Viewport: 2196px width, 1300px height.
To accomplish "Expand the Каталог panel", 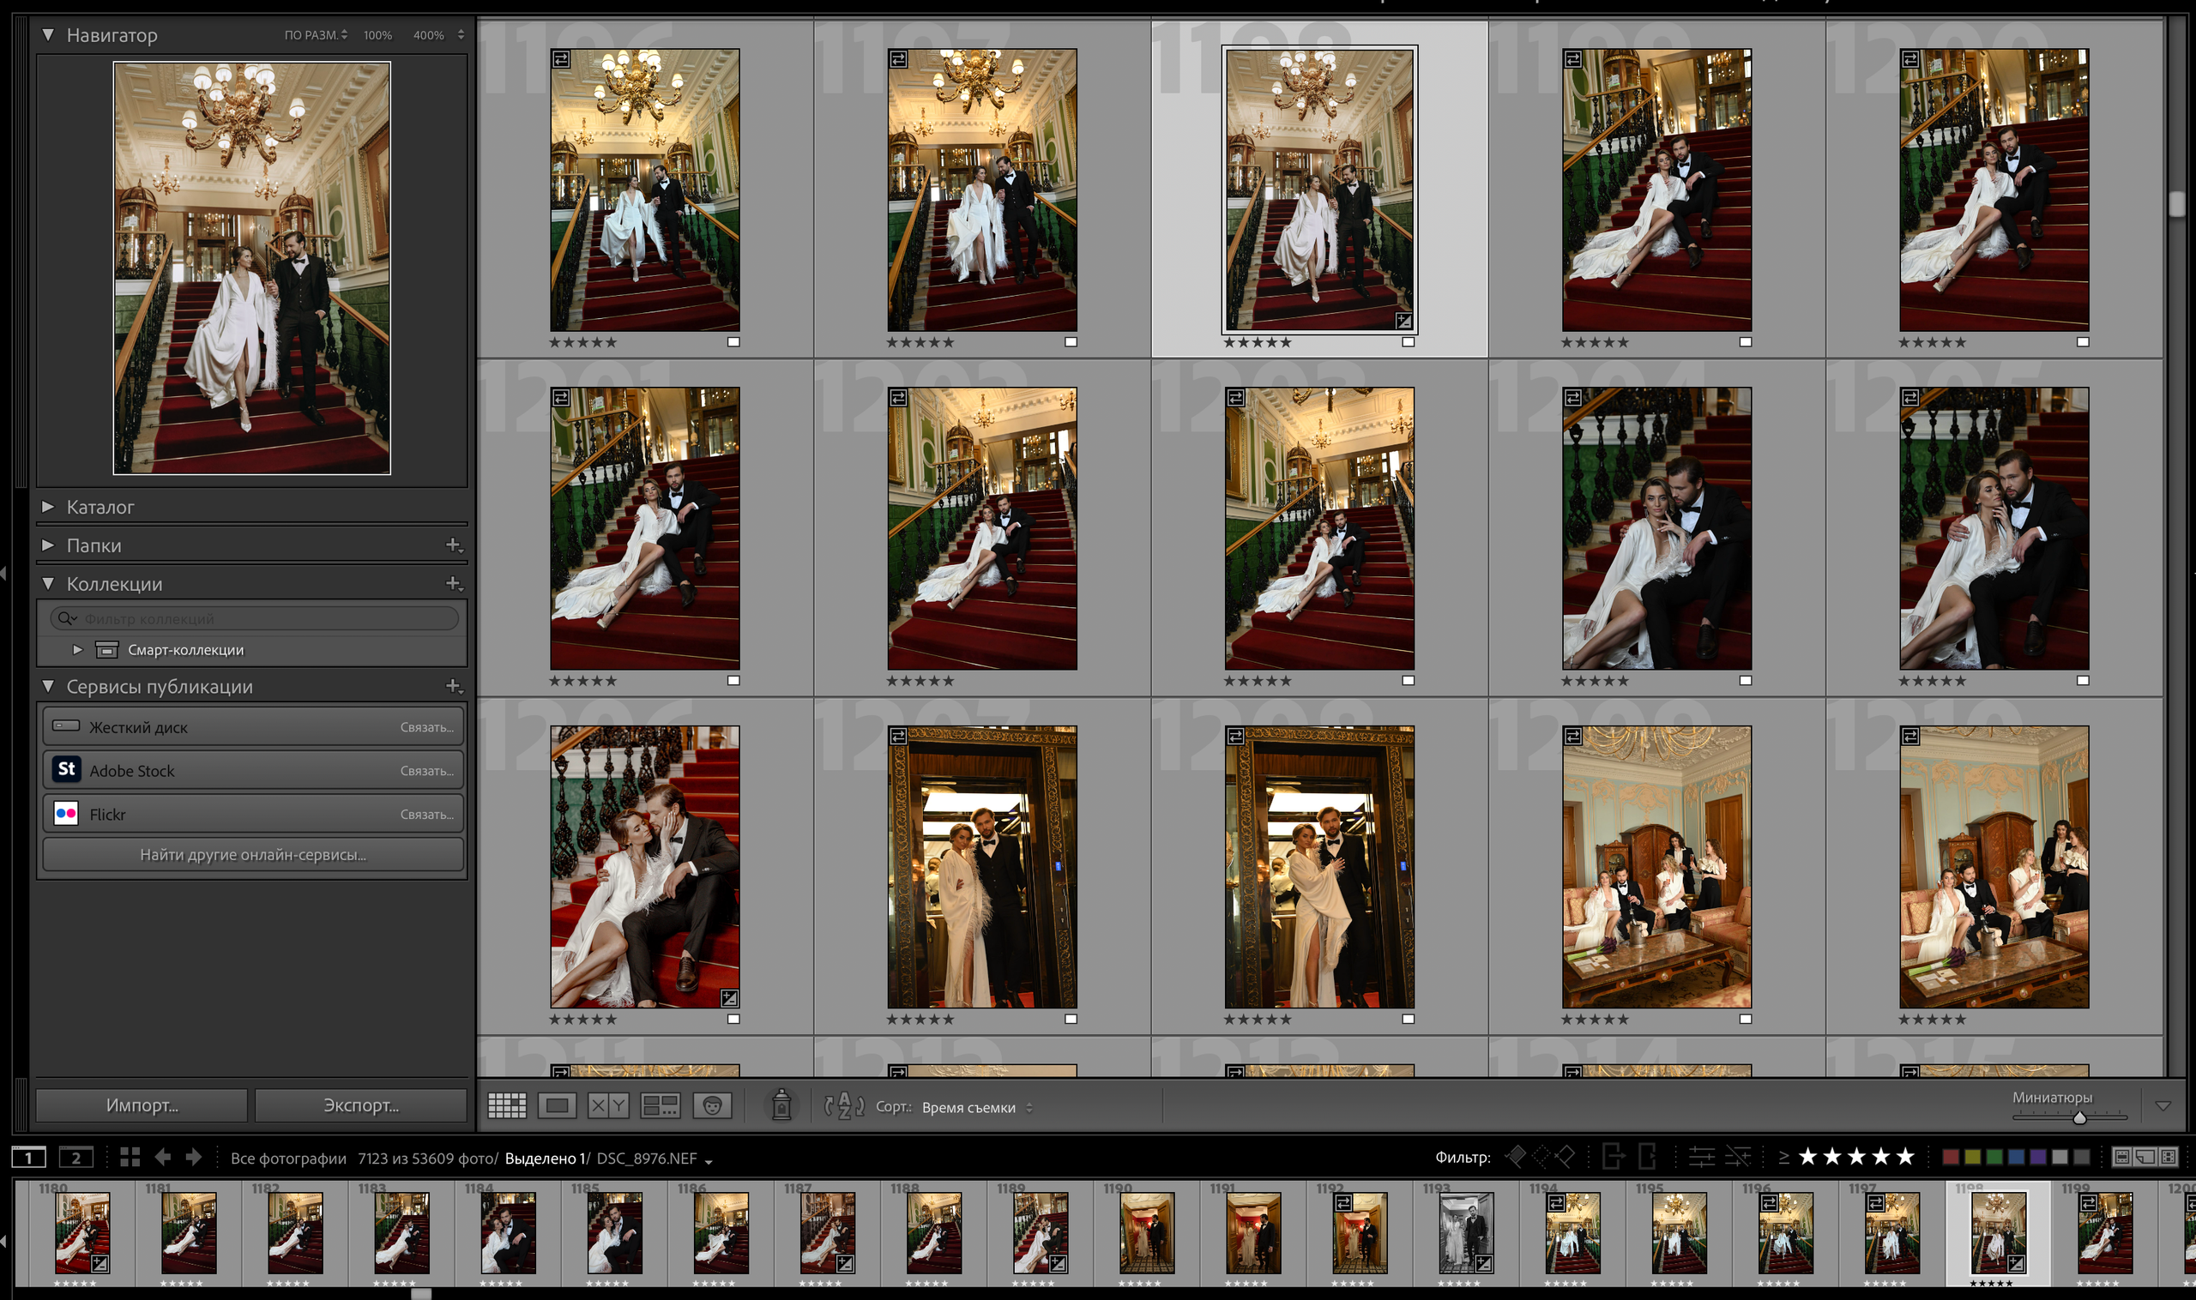I will pyautogui.click(x=48, y=506).
